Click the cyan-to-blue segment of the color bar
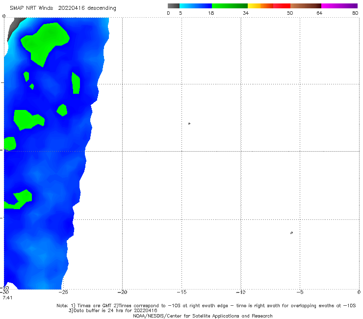Image resolution: width=363 pixels, height=319 pixels. [x=196, y=6]
